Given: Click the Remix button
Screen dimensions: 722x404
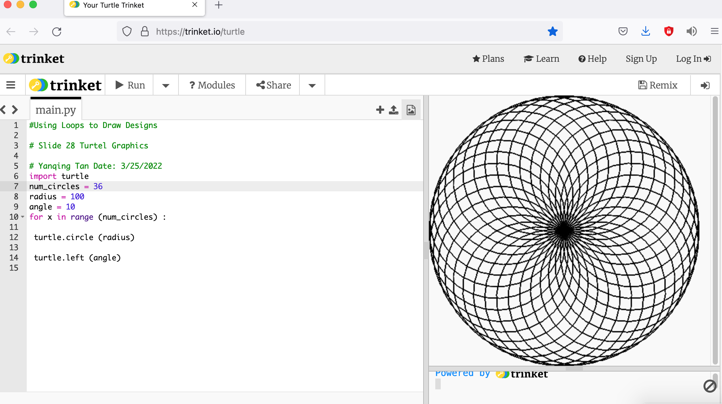Looking at the screenshot, I should (658, 85).
